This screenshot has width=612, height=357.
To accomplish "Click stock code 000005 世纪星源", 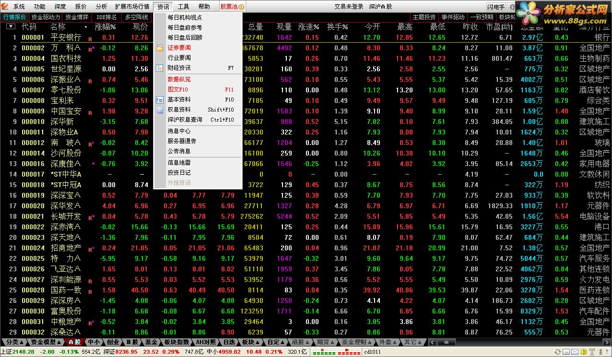I will click(33, 69).
